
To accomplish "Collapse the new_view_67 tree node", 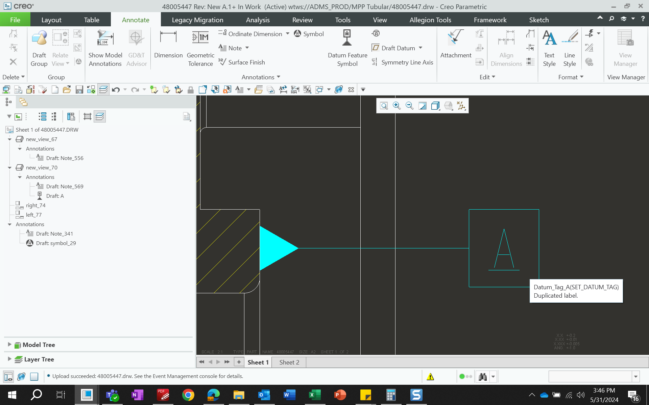I will click(9, 139).
